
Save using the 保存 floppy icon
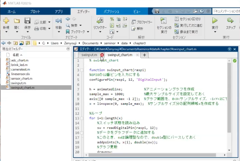pos(27,21)
